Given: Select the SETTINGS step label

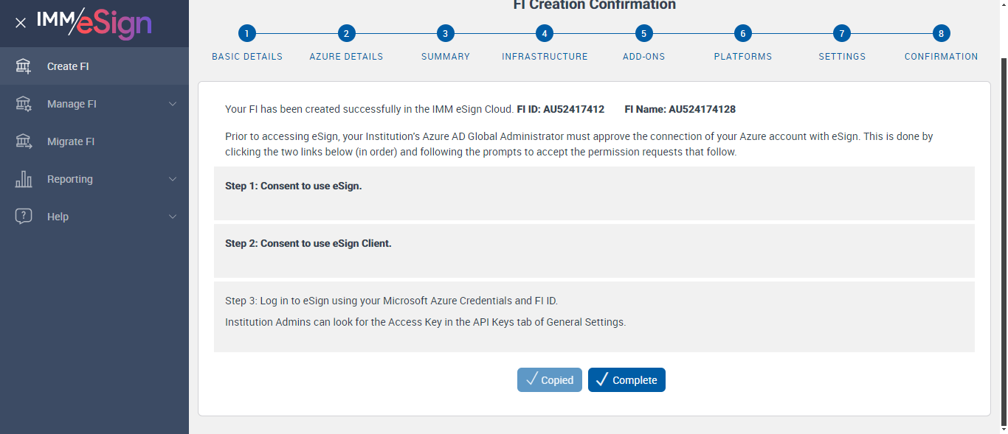Looking at the screenshot, I should click(842, 57).
